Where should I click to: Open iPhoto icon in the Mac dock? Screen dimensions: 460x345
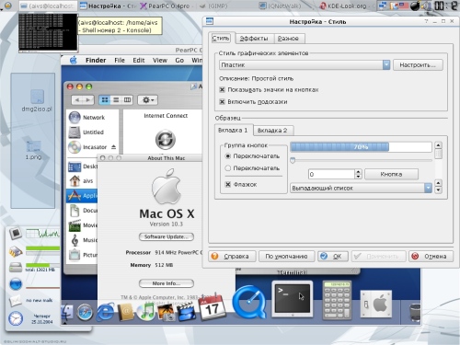167,312
